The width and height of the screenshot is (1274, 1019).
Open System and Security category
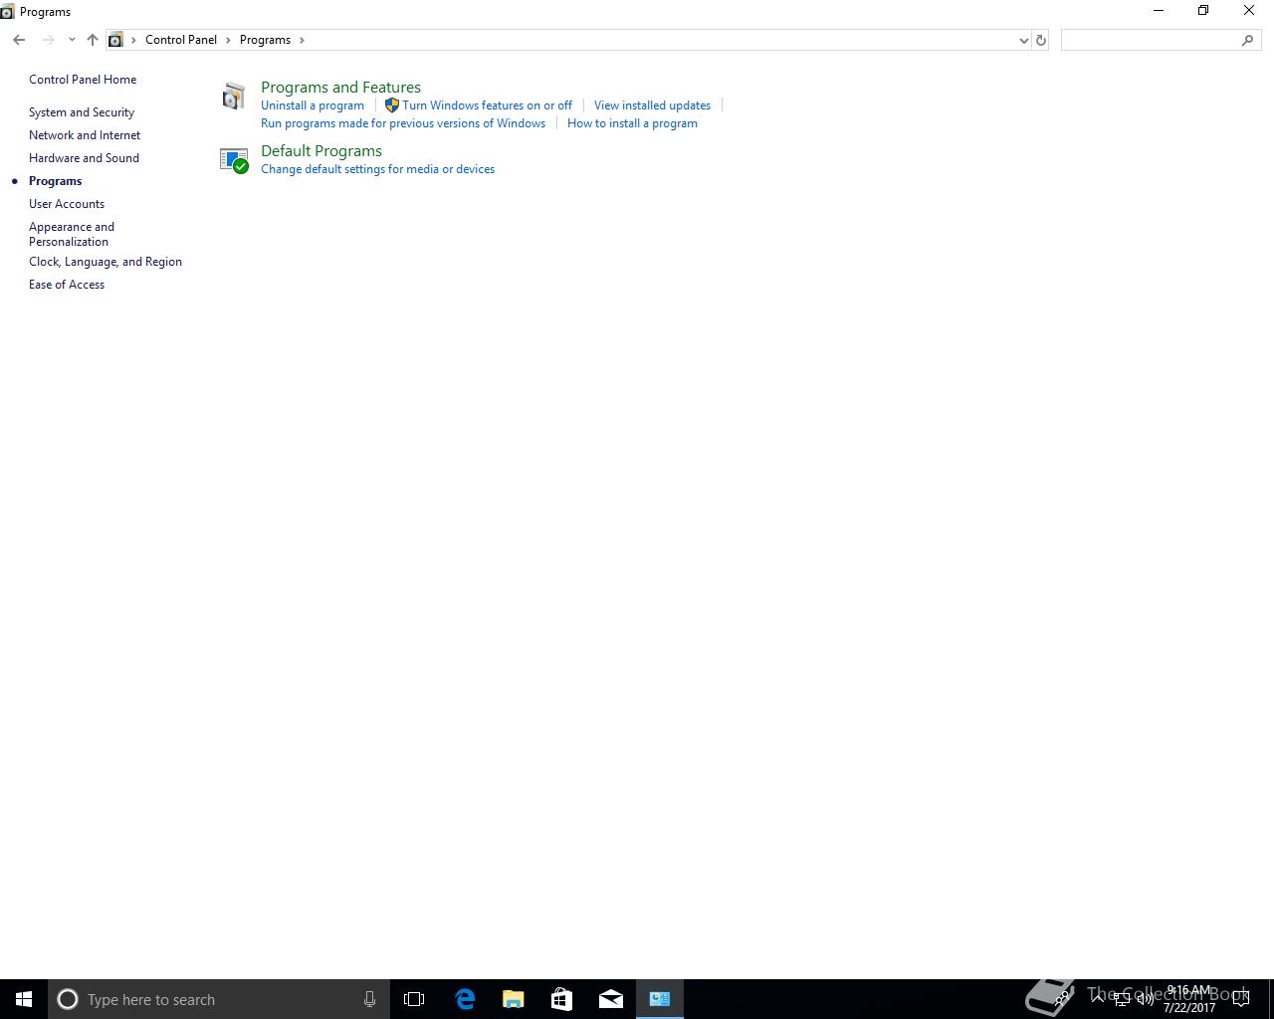(82, 112)
